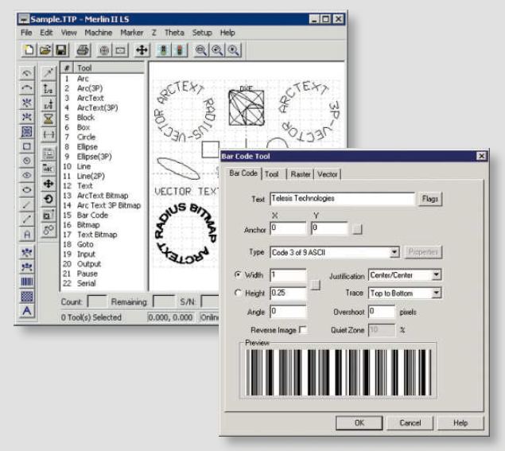Open the File menu

[x=26, y=33]
